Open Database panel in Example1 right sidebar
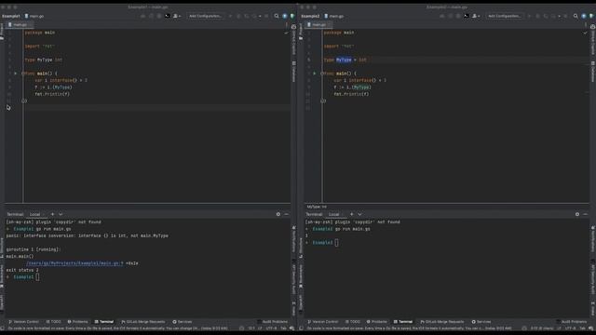The height and width of the screenshot is (335, 596). pyautogui.click(x=294, y=72)
